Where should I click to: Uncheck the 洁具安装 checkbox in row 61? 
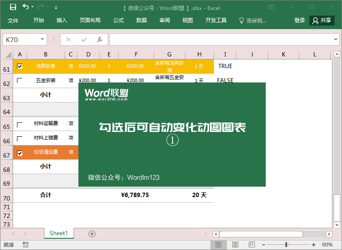(20, 66)
